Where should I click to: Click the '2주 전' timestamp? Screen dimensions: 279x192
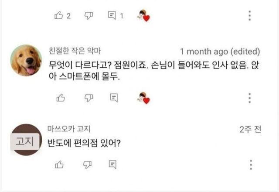251,129
